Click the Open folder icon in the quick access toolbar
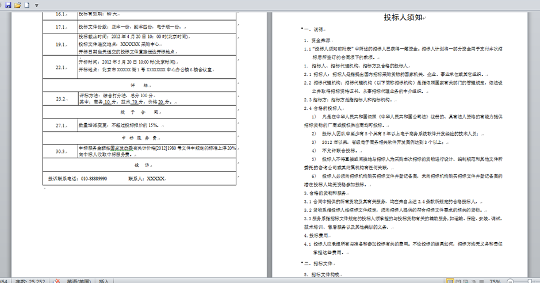Viewport: 540px width, 283px height. pyautogui.click(x=18, y=5)
